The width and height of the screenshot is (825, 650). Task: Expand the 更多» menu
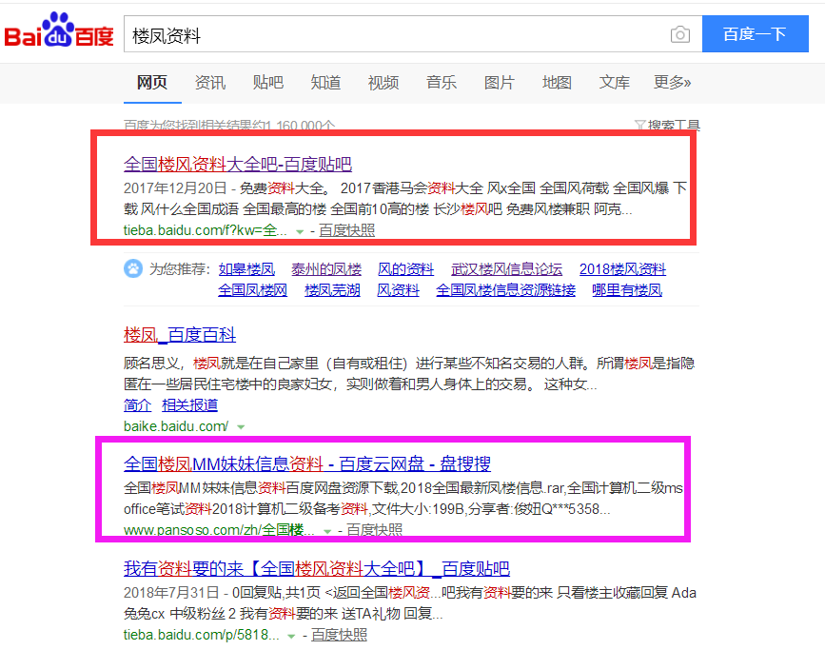pyautogui.click(x=672, y=82)
